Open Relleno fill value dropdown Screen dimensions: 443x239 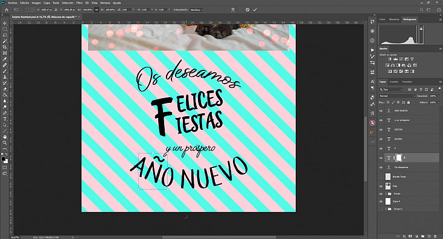tap(439, 102)
